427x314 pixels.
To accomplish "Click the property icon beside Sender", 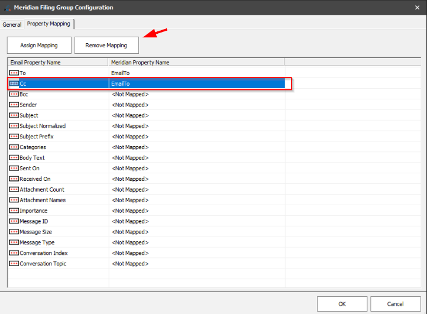I will point(14,105).
